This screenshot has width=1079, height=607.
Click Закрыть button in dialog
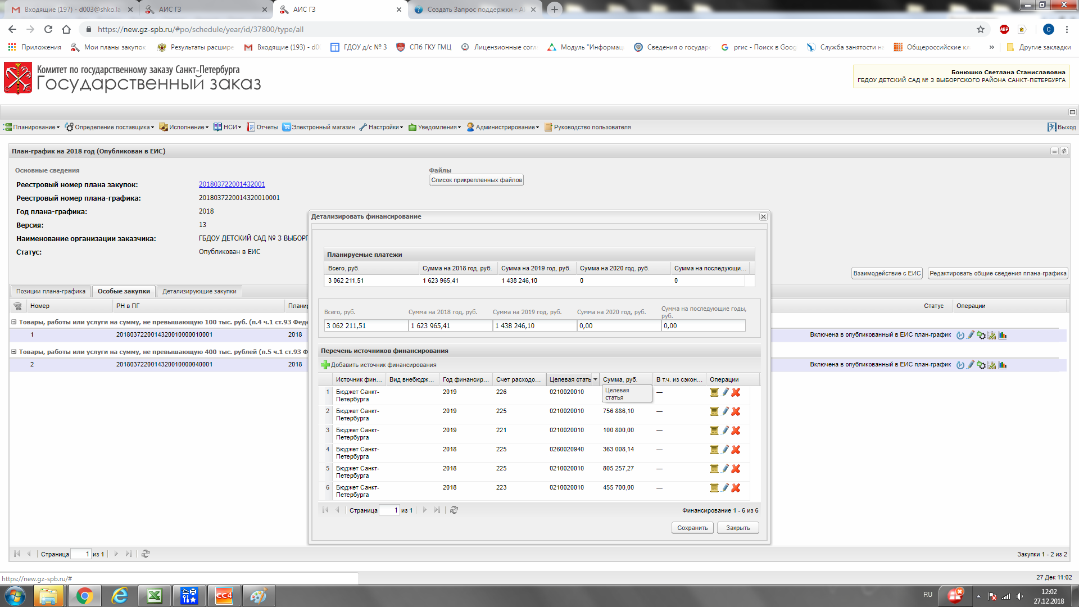pos(738,528)
